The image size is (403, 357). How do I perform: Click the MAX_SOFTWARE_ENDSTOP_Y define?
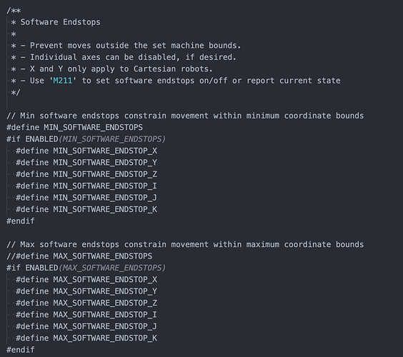point(86,291)
